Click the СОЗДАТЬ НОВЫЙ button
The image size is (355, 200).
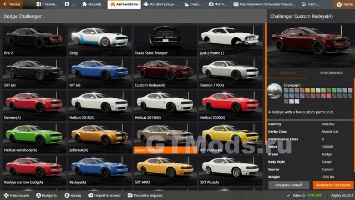tap(288, 185)
